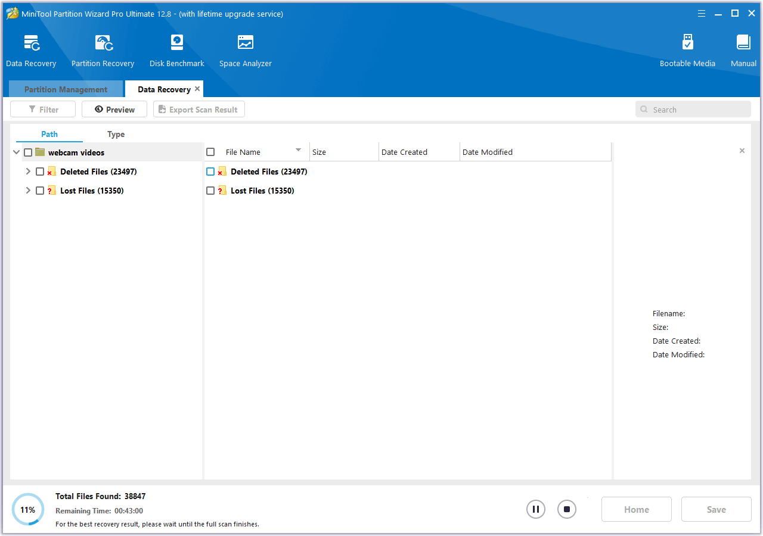Image resolution: width=763 pixels, height=536 pixels.
Task: Switch to Path view tab
Action: pyautogui.click(x=49, y=134)
